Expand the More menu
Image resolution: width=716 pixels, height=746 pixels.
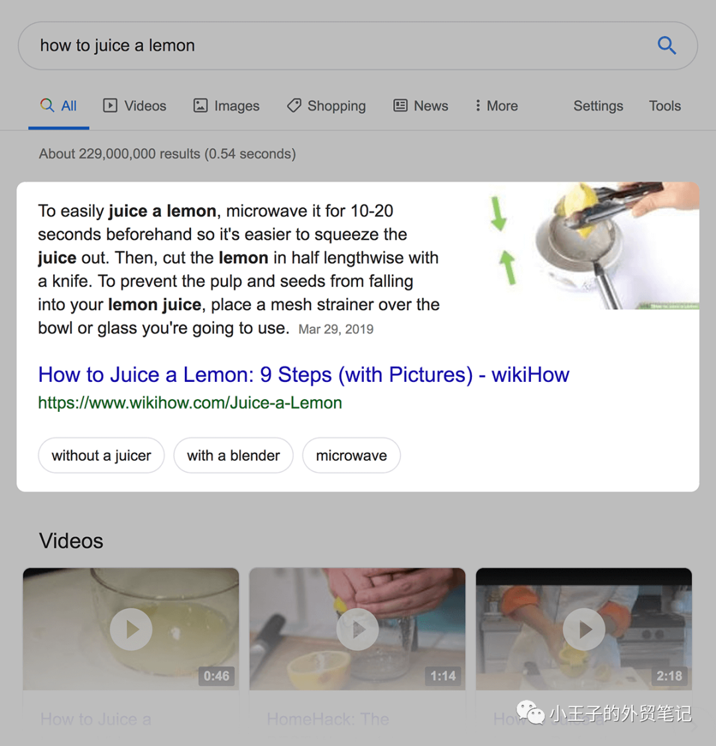pos(496,105)
